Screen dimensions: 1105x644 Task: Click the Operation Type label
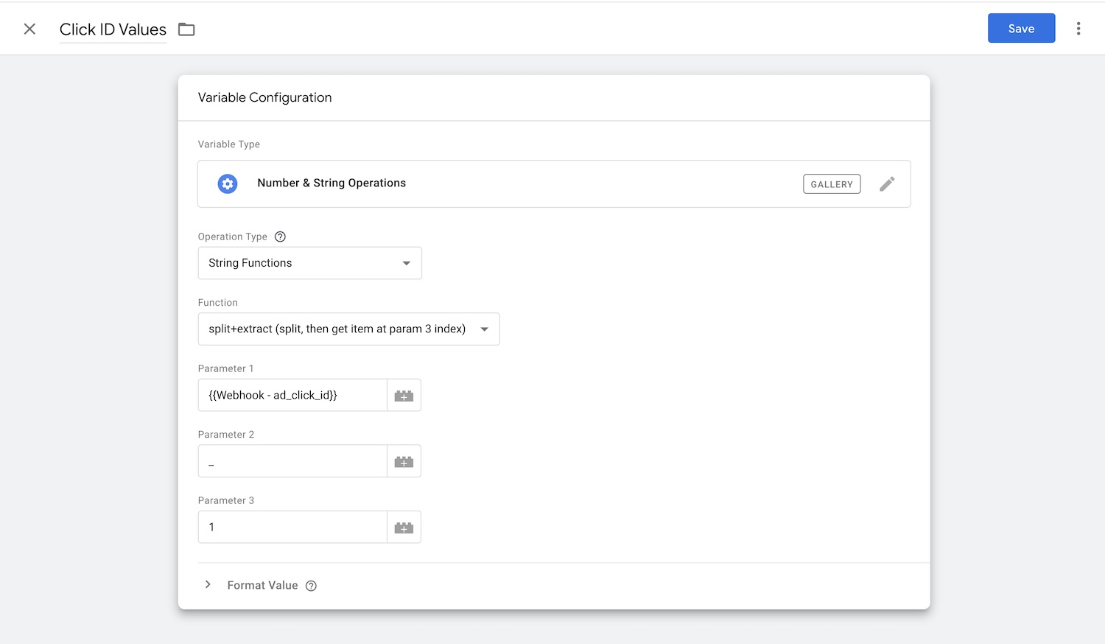tap(232, 237)
